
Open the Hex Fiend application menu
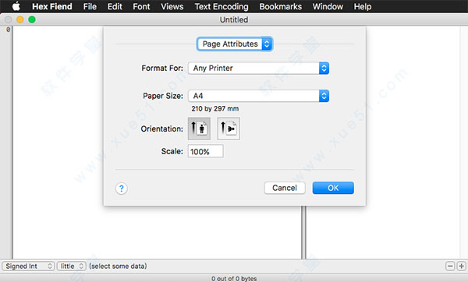[x=52, y=6]
